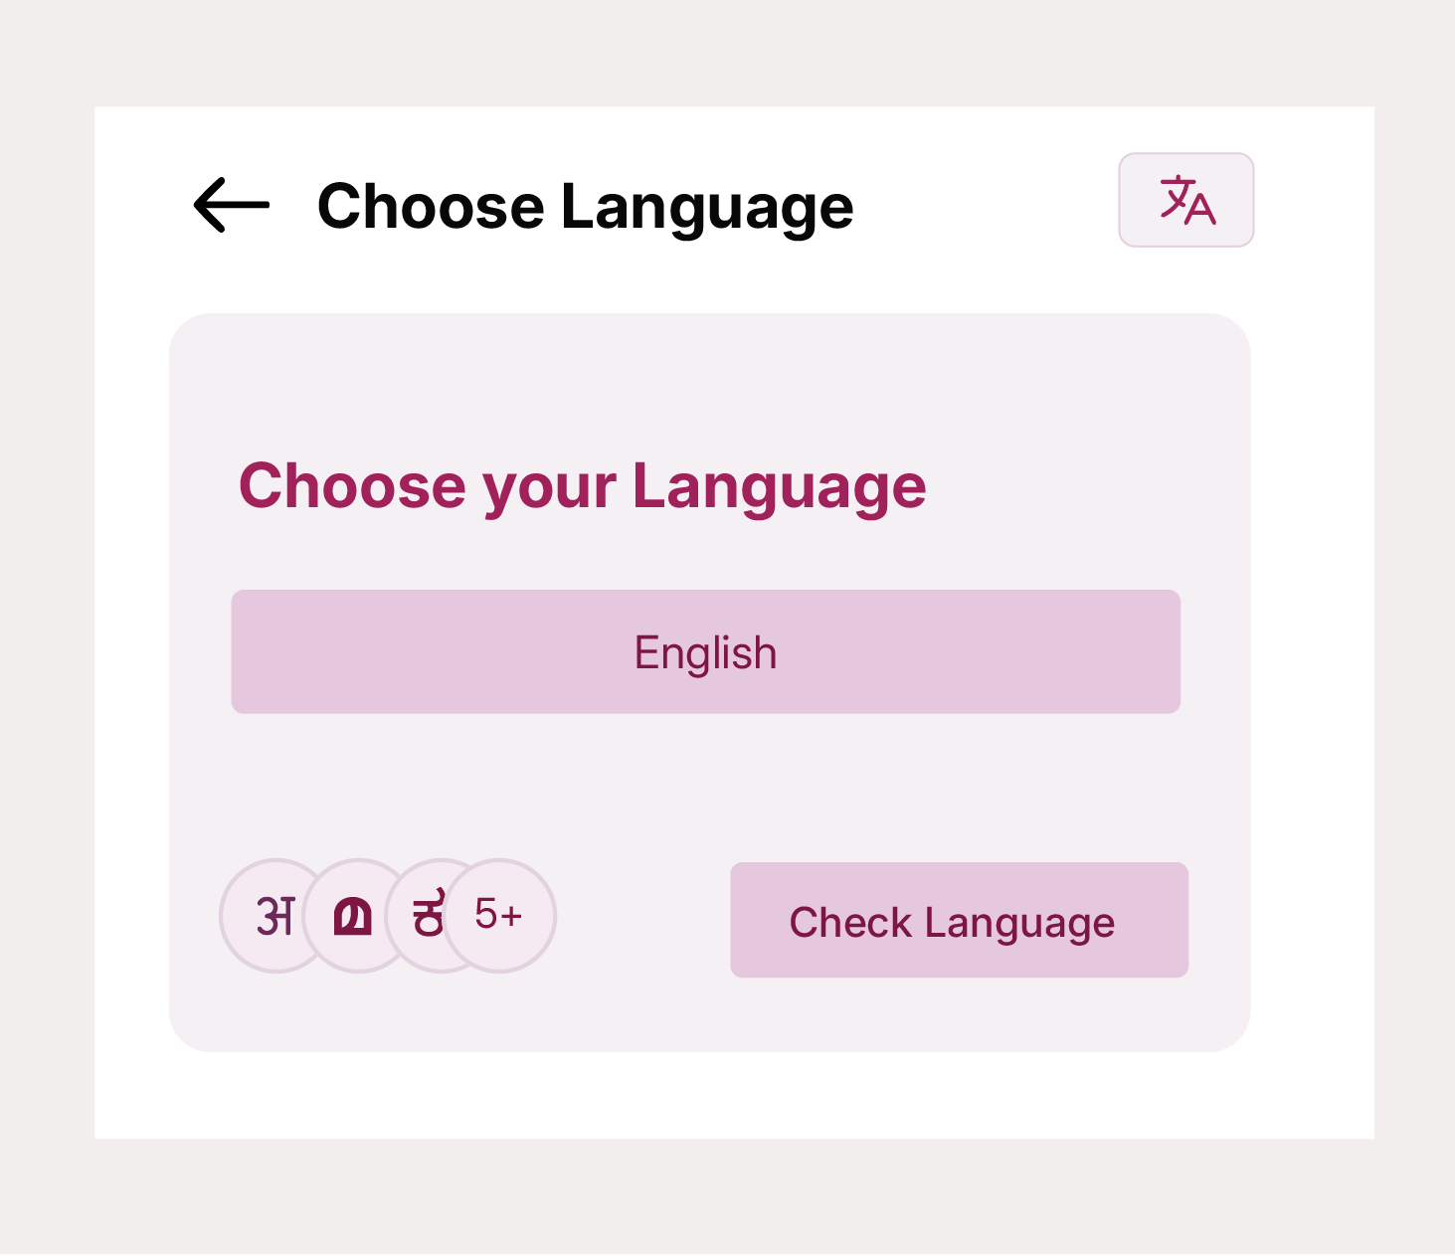Click the Choose your Language heading
This screenshot has height=1256, width=1455.
583,486
